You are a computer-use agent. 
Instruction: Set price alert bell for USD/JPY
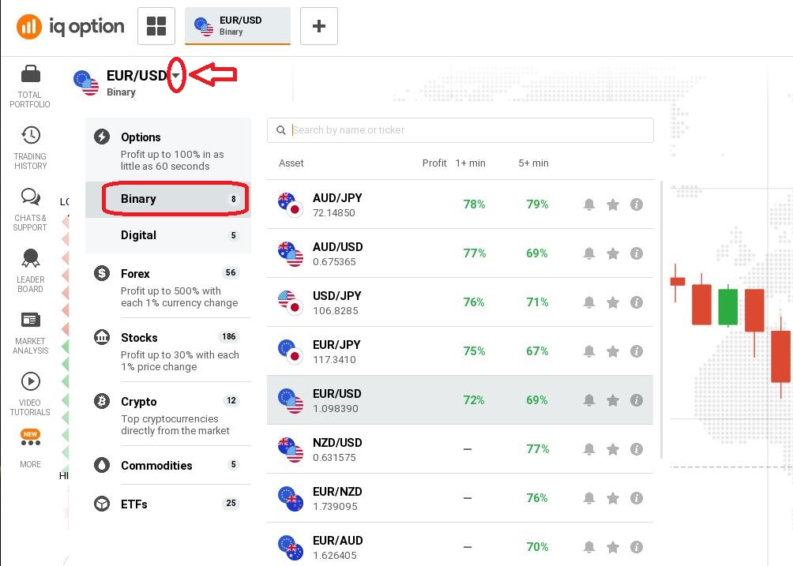click(589, 302)
